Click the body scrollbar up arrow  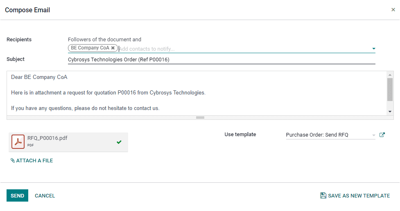coord(390,75)
